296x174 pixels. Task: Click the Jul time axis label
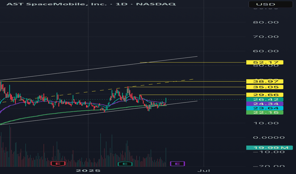[x=204, y=171]
